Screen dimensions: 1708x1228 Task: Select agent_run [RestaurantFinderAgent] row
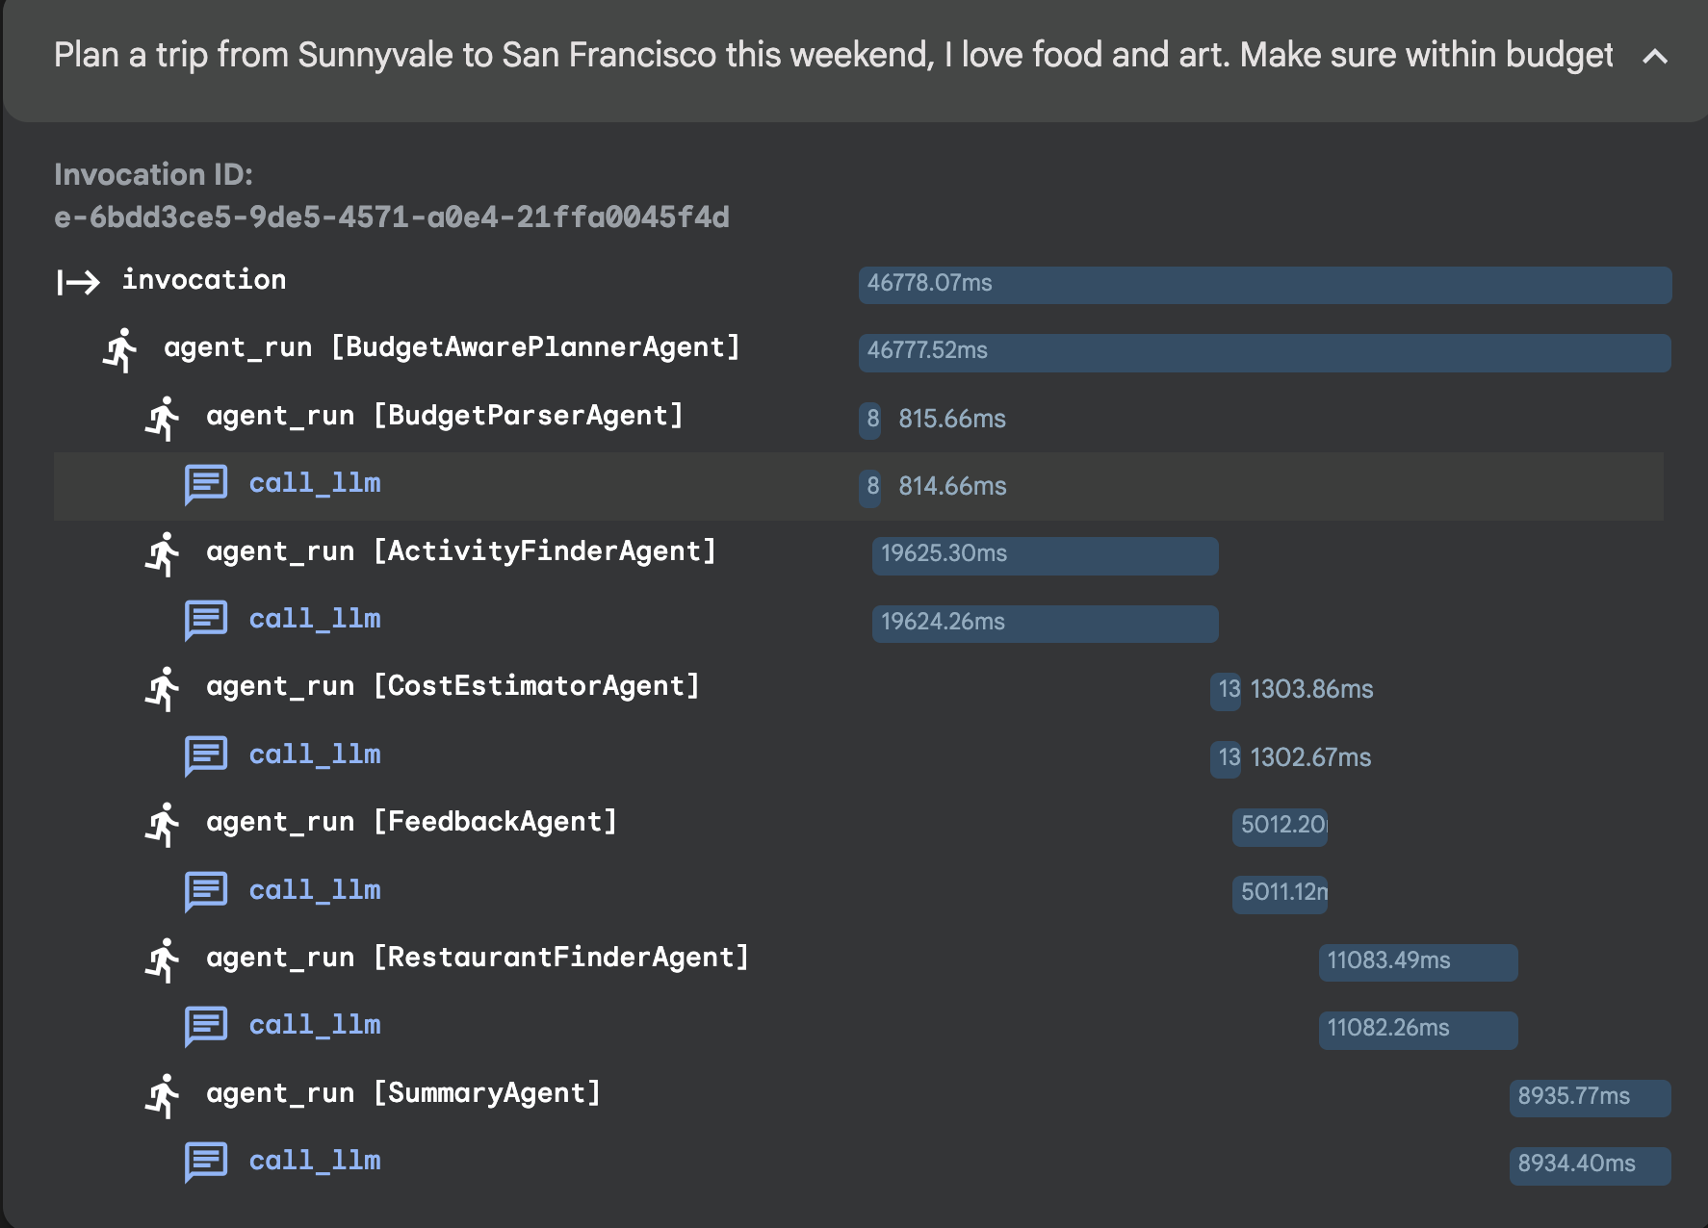tap(477, 958)
